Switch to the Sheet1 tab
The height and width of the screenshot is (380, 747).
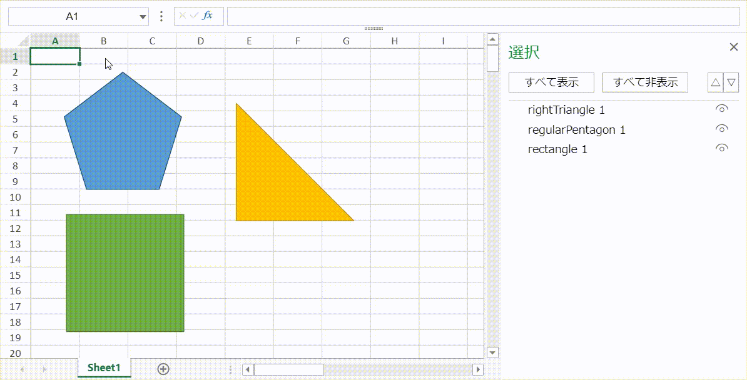click(104, 367)
